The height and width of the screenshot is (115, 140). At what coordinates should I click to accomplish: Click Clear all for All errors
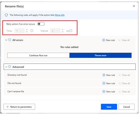point(124,40)
